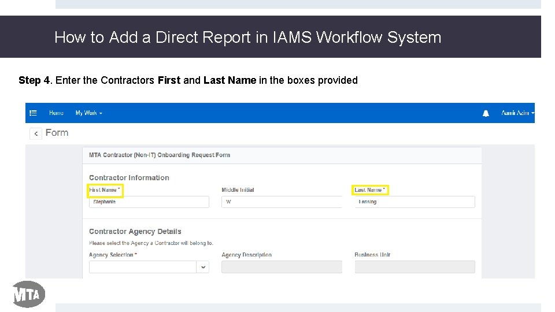Click the 'Please select the Agency' instruction text
This screenshot has height=312, width=555.
coord(151,243)
